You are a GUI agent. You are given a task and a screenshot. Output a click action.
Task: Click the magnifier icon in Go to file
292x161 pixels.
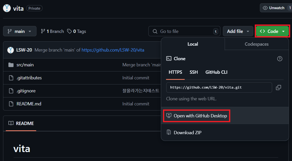pyautogui.click(x=155, y=31)
